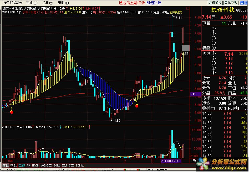Screen dimensions: 249x172
Task: Click the 今开 6.76 value
Action: tap(222, 78)
